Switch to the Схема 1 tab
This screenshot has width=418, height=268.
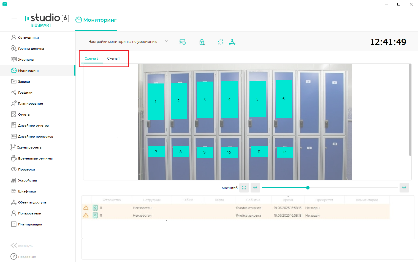pos(113,58)
